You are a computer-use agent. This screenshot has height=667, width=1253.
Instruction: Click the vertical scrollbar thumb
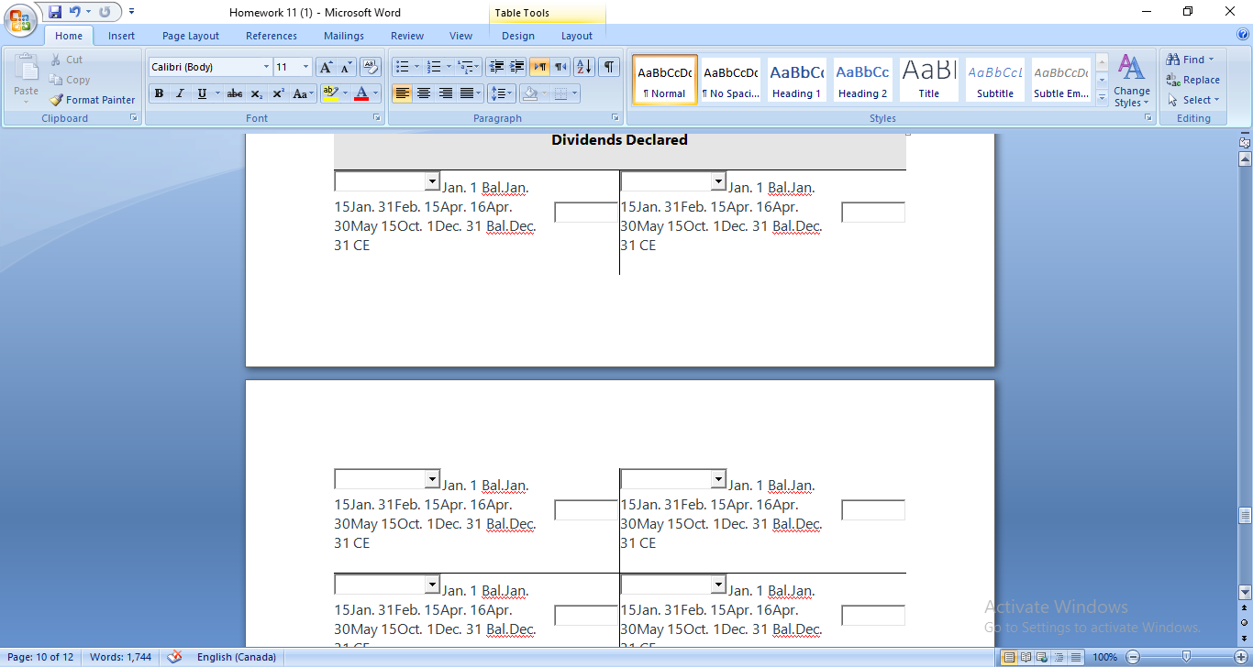pos(1245,515)
